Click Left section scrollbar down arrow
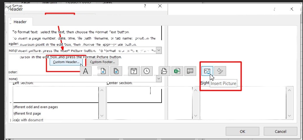Viewport: 303px width, 140px height. (102, 116)
